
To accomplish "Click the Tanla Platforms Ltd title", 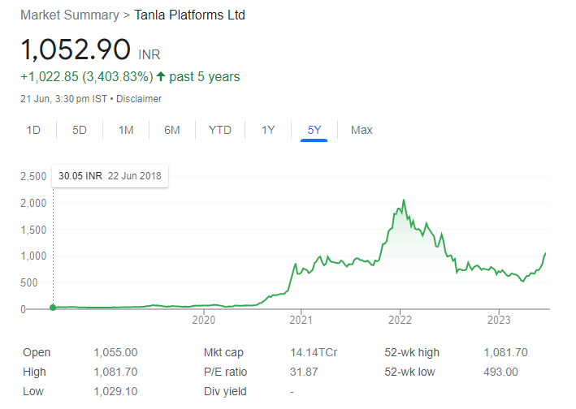I will point(189,15).
